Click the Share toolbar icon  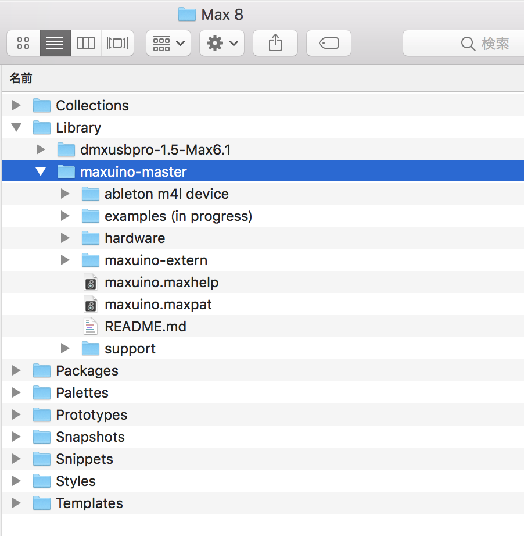[275, 43]
